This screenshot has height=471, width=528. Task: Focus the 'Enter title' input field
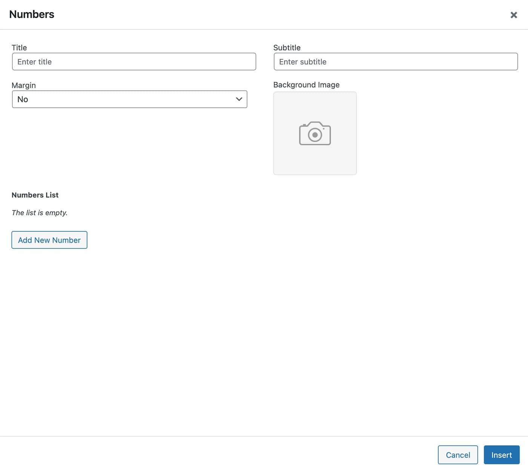coord(134,62)
